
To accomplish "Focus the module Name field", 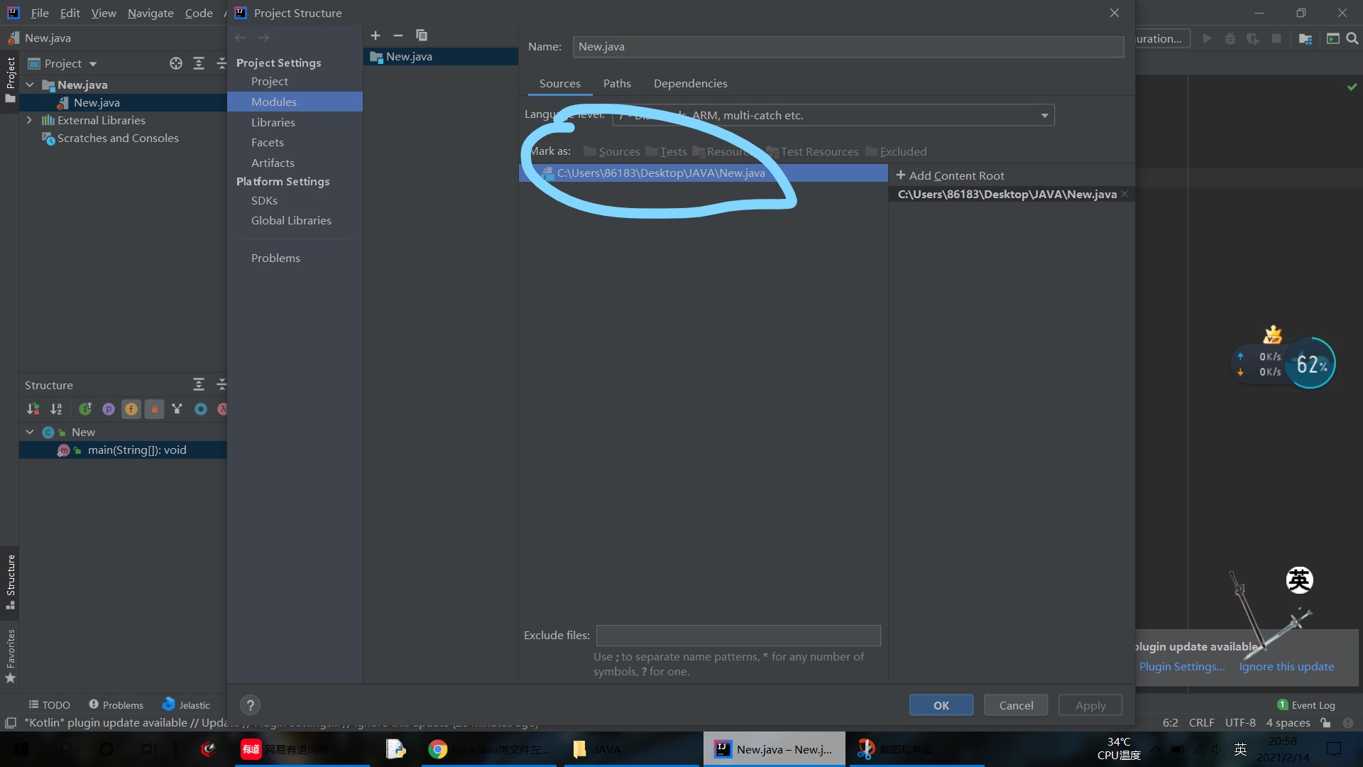I will [x=848, y=47].
